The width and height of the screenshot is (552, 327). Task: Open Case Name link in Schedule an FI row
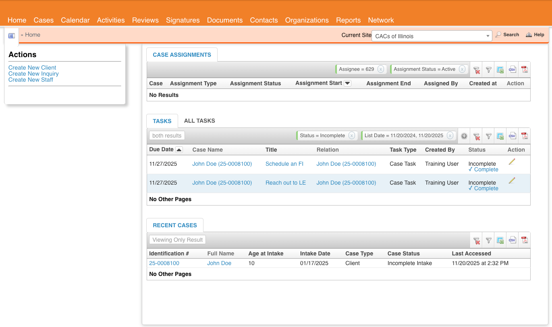(x=222, y=164)
